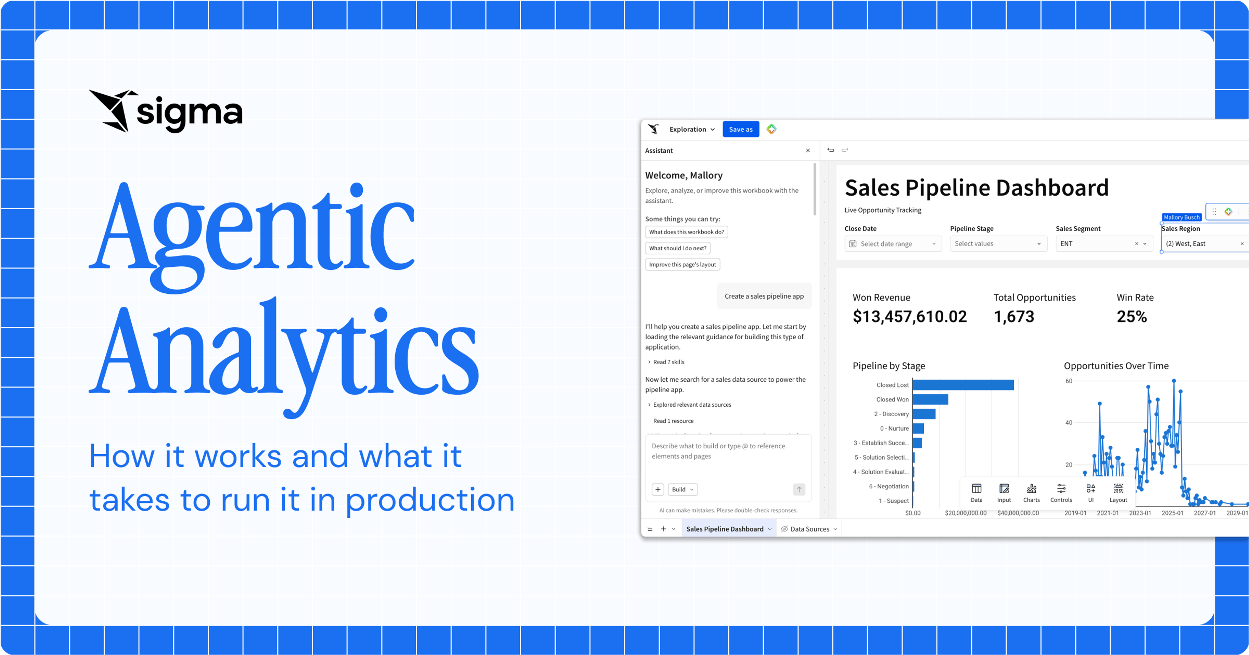Open the Charts tool in bottom toolbar
The image size is (1249, 655).
coord(1031,493)
